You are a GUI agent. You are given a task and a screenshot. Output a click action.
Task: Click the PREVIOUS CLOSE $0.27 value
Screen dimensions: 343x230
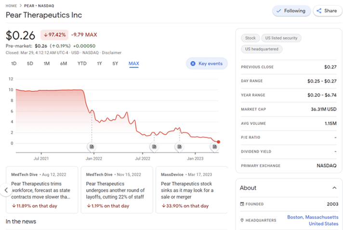click(x=330, y=67)
